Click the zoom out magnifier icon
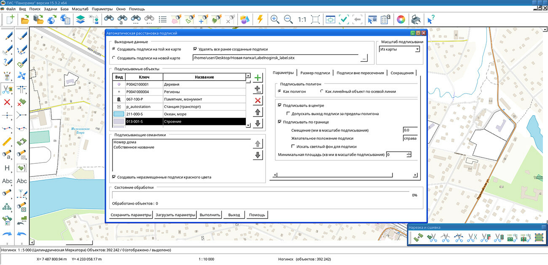Viewport: 548px width, 265px height. coord(288,19)
